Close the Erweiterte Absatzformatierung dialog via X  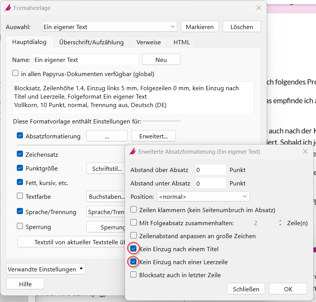coord(305,151)
